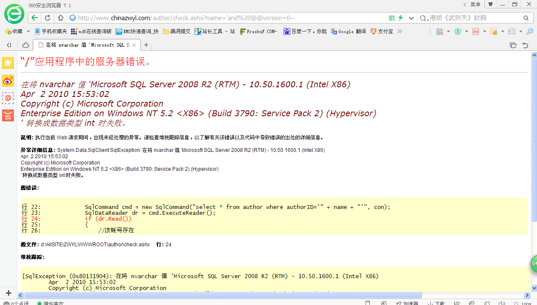Open the 漏洞提交 bookmark folder
This screenshot has width=537, height=305.
pos(177,31)
